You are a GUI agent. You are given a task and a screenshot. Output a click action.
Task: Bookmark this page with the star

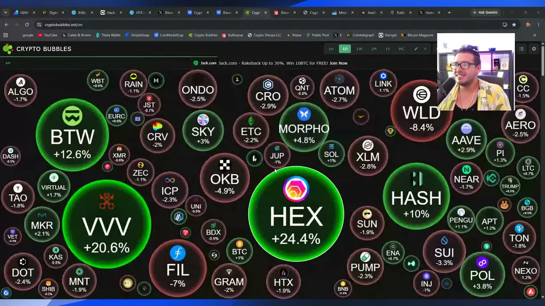point(514,25)
